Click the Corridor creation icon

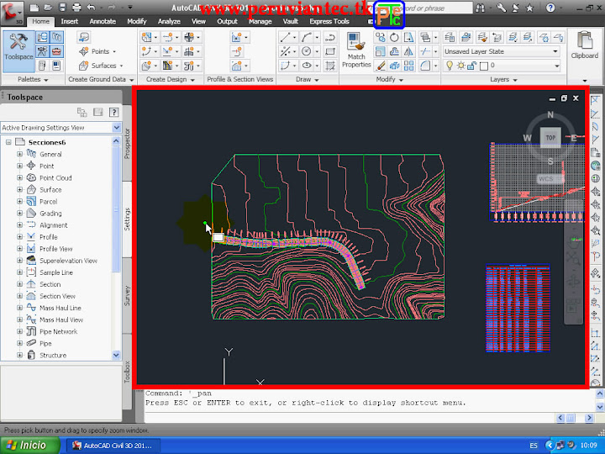pyautogui.click(x=167, y=66)
